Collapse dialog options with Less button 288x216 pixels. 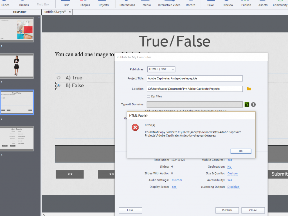click(x=130, y=210)
